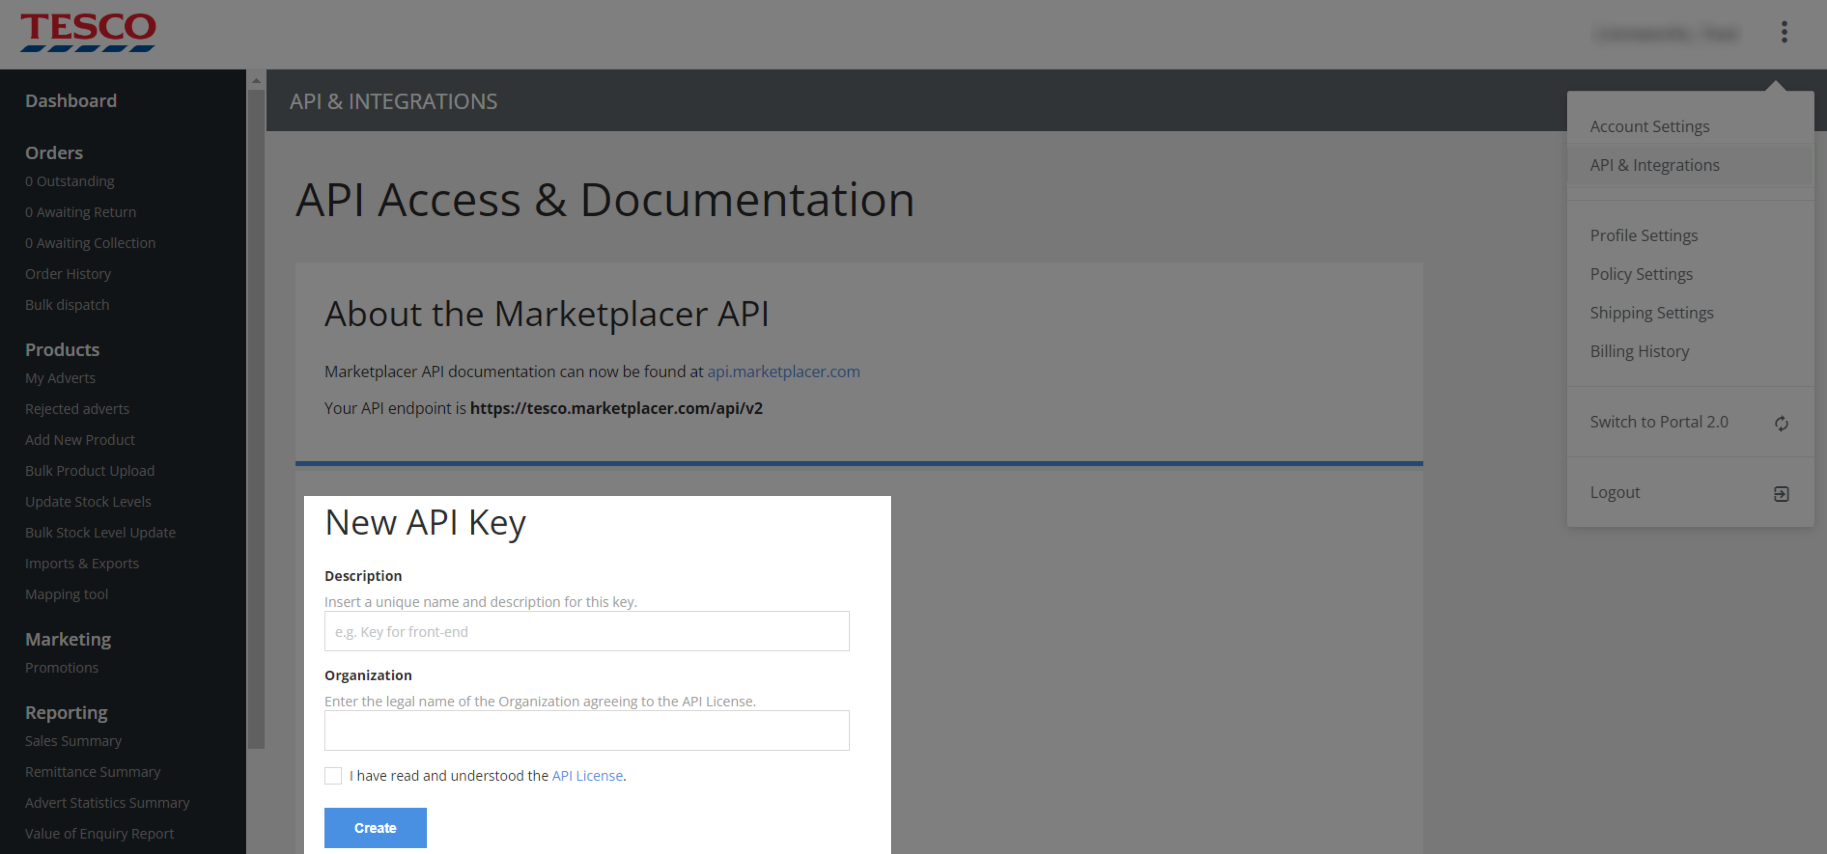Tick the API License agreement checkbox
Viewport: 1827px width, 854px height.
(333, 775)
